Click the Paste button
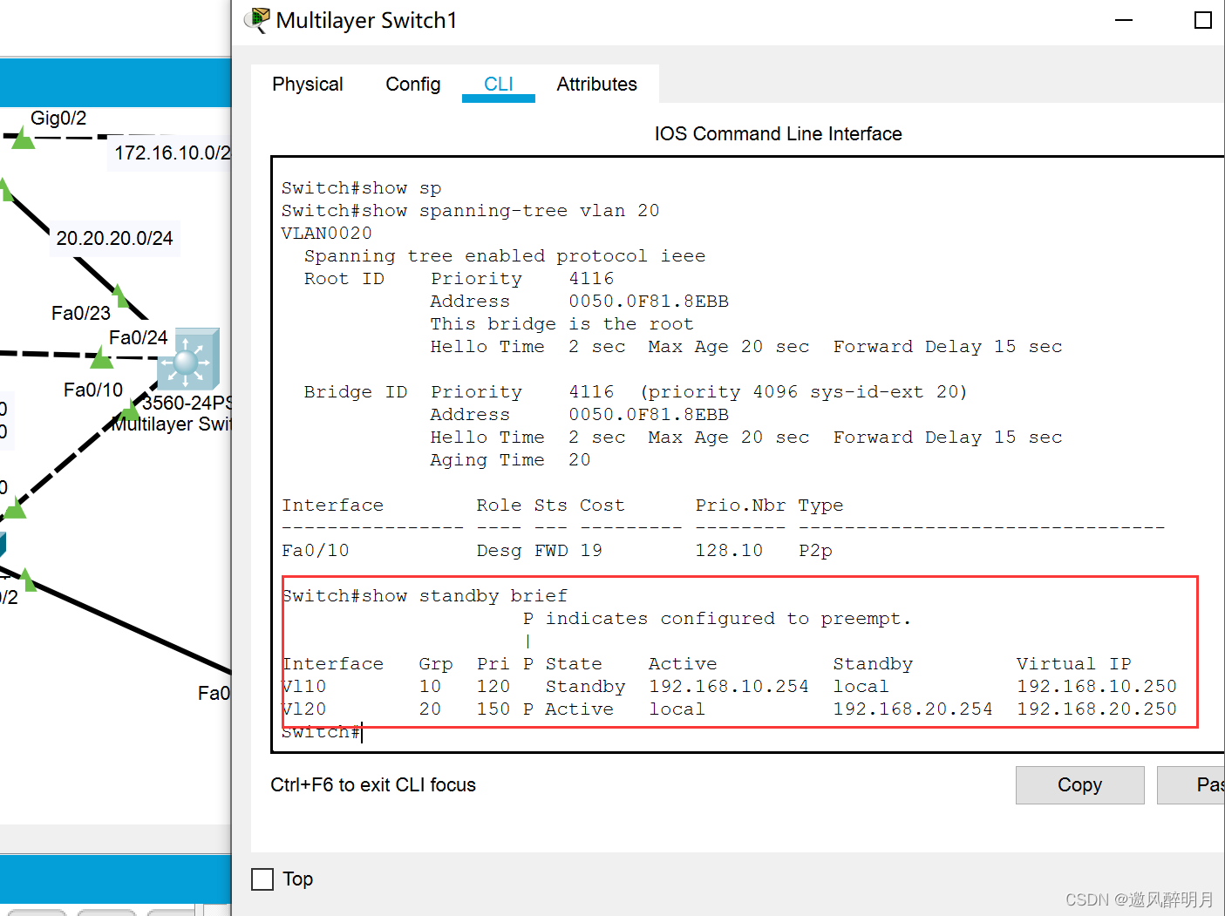 tap(1192, 785)
